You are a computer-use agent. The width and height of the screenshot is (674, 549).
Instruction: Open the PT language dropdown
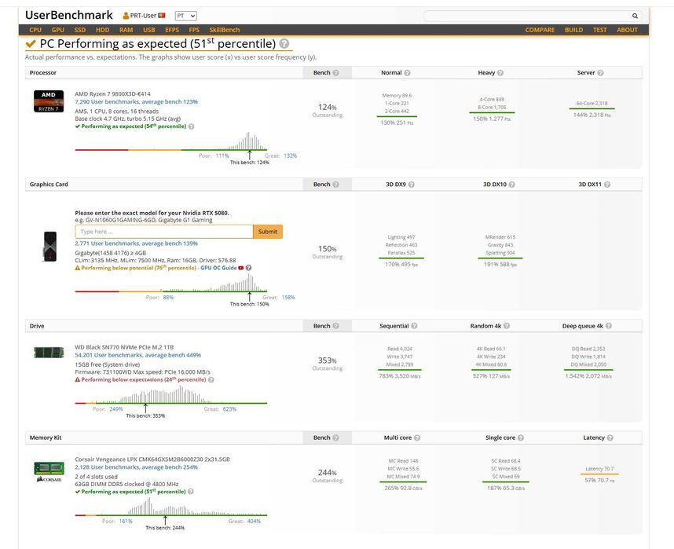[185, 16]
